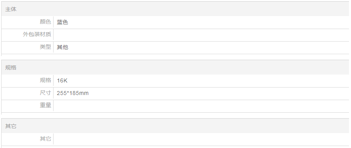Viewport: 351px width, 148px height.
Task: Click the 255*185mm size value
Action: pos(72,93)
